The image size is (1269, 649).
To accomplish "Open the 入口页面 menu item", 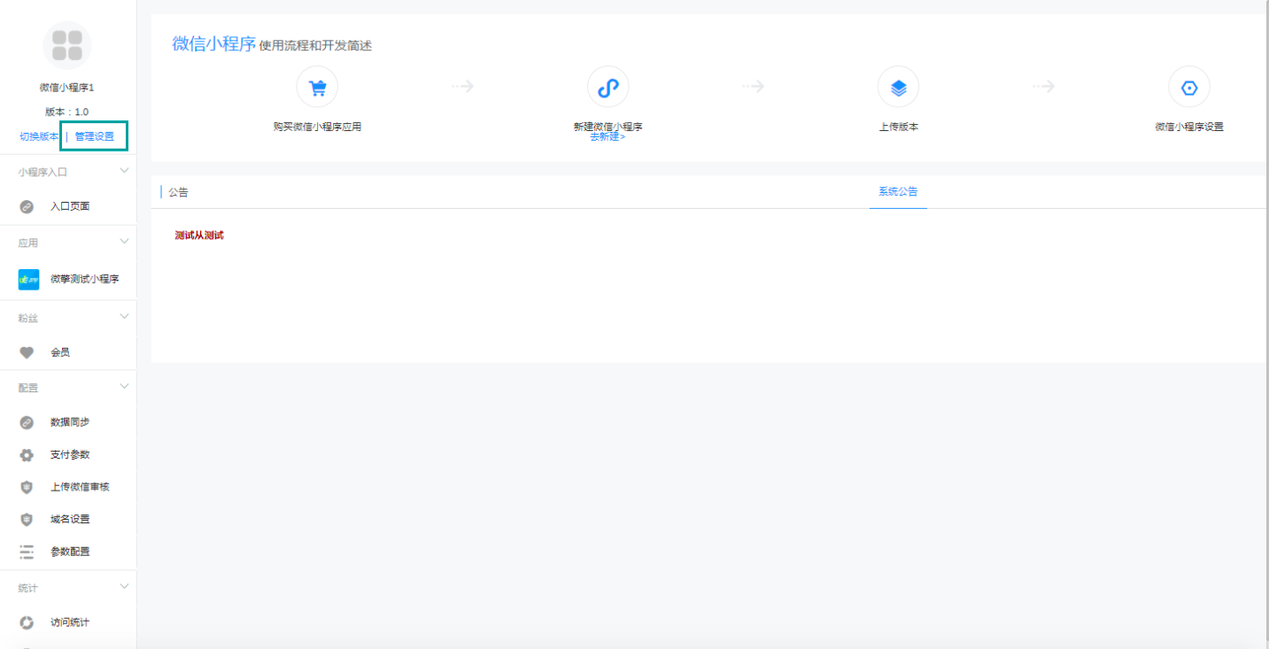I will click(x=68, y=206).
